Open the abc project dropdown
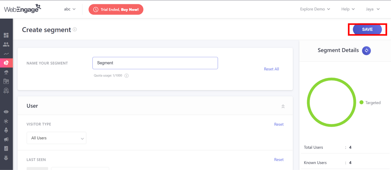The width and height of the screenshot is (391, 170). click(x=70, y=9)
